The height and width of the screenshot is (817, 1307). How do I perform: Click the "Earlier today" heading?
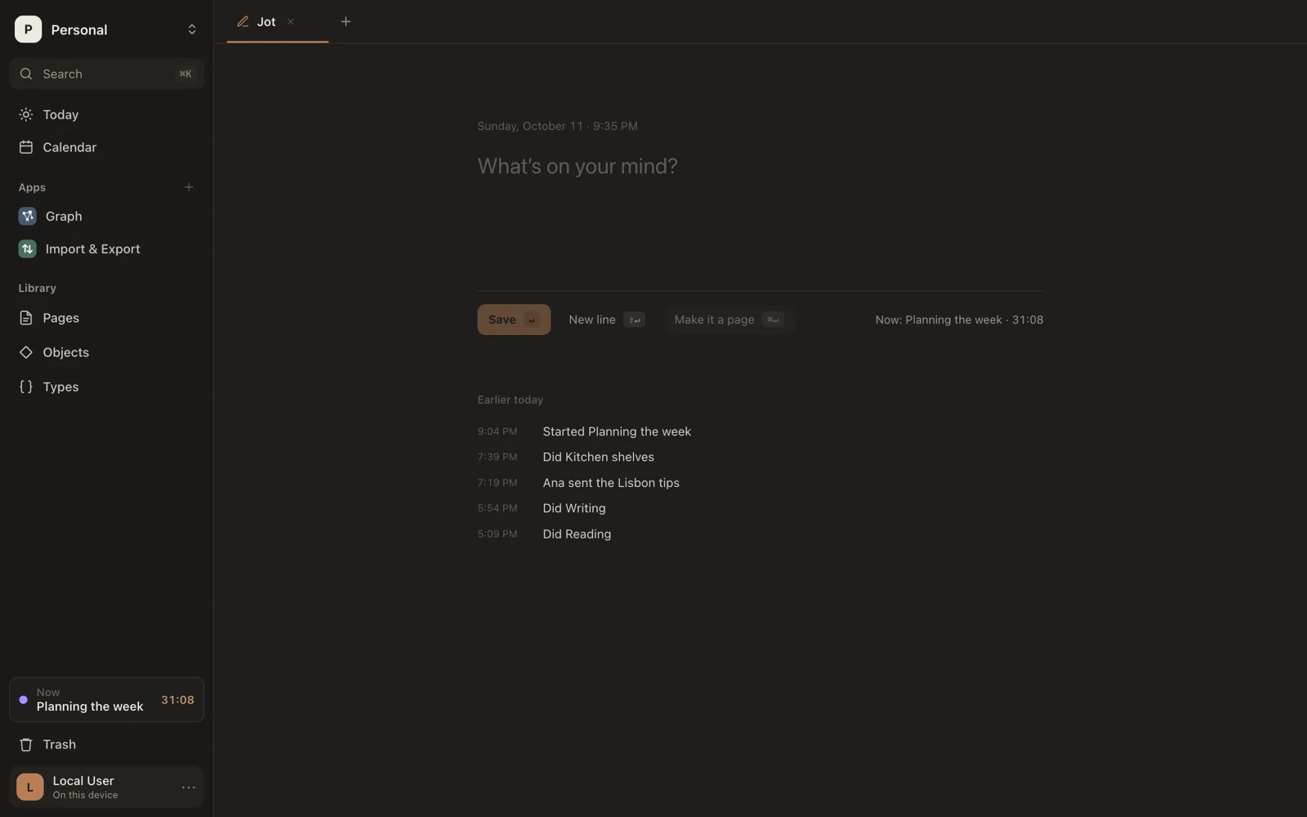(510, 400)
